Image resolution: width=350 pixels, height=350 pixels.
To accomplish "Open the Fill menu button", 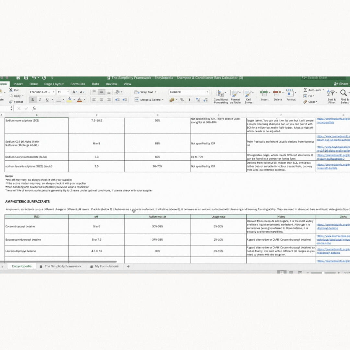I will click(309, 96).
